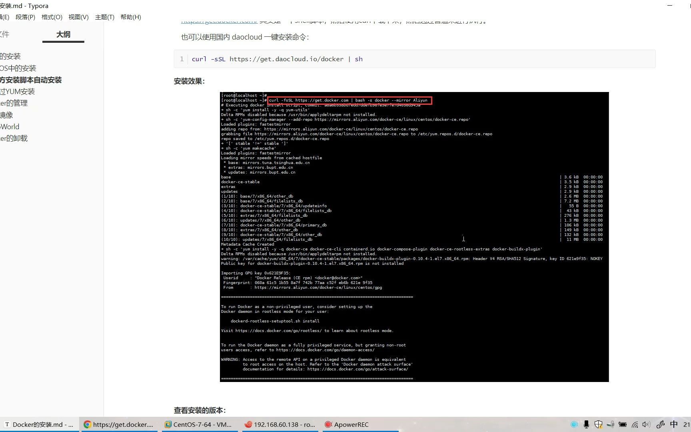Screen dimensions: 691x432
Task: Open the 主题(T) menu
Action: coord(105,17)
